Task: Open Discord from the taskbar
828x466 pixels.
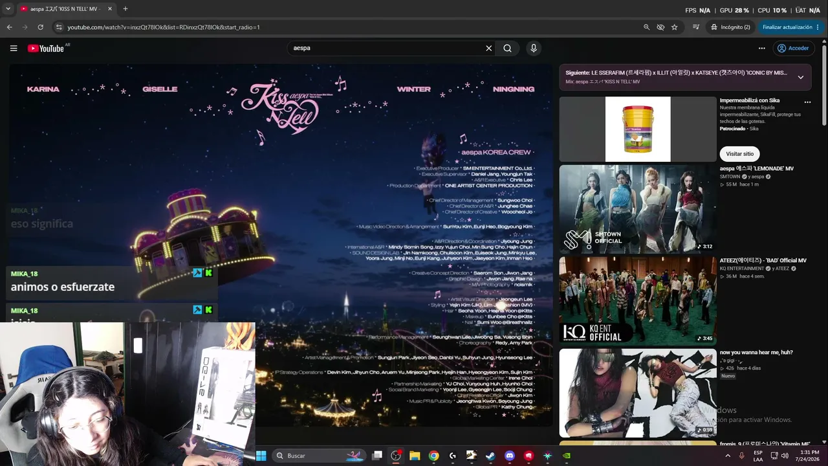Action: (x=510, y=456)
